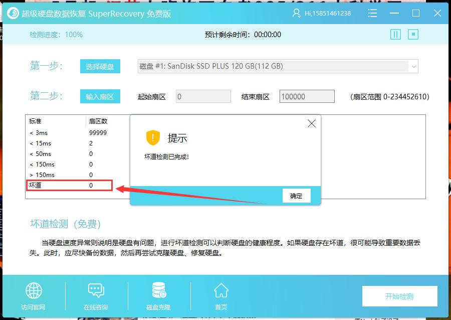Screen dimensions: 451x320
Task: Open the 在线咨询 chat icon
Action: pyautogui.click(x=95, y=290)
